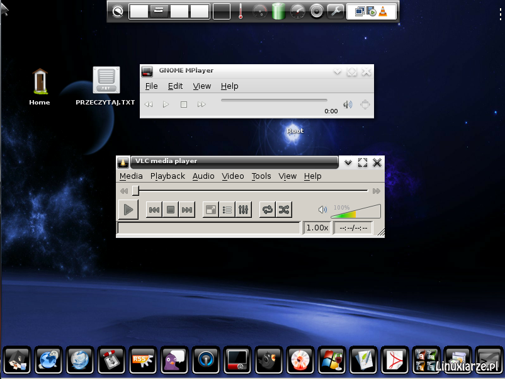Open the web browser from the dock
Image resolution: width=505 pixels, height=379 pixels.
coord(48,360)
